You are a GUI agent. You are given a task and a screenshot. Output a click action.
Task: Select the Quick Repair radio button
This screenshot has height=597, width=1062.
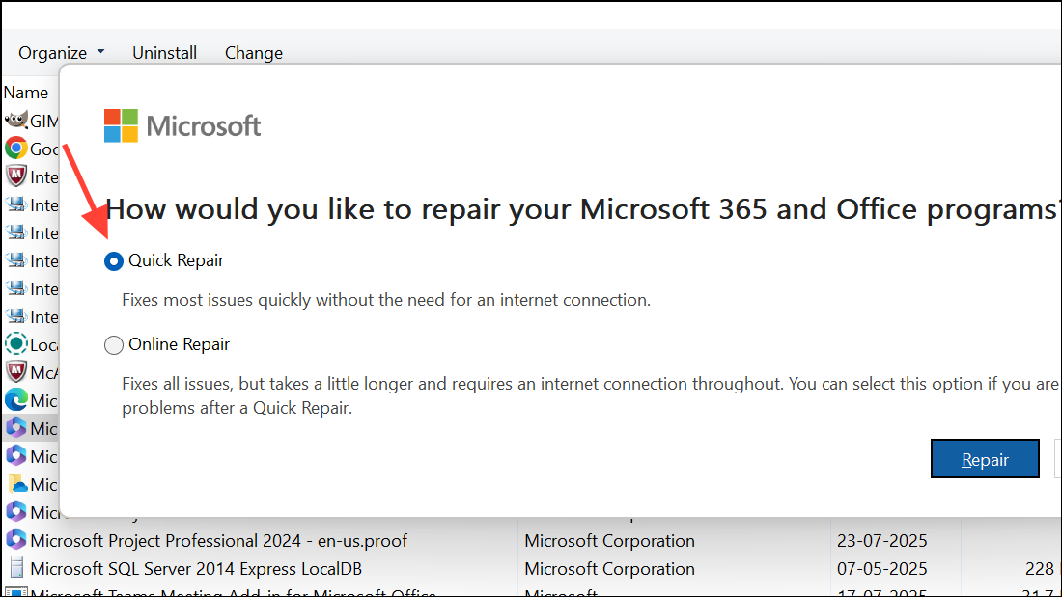[x=114, y=260]
